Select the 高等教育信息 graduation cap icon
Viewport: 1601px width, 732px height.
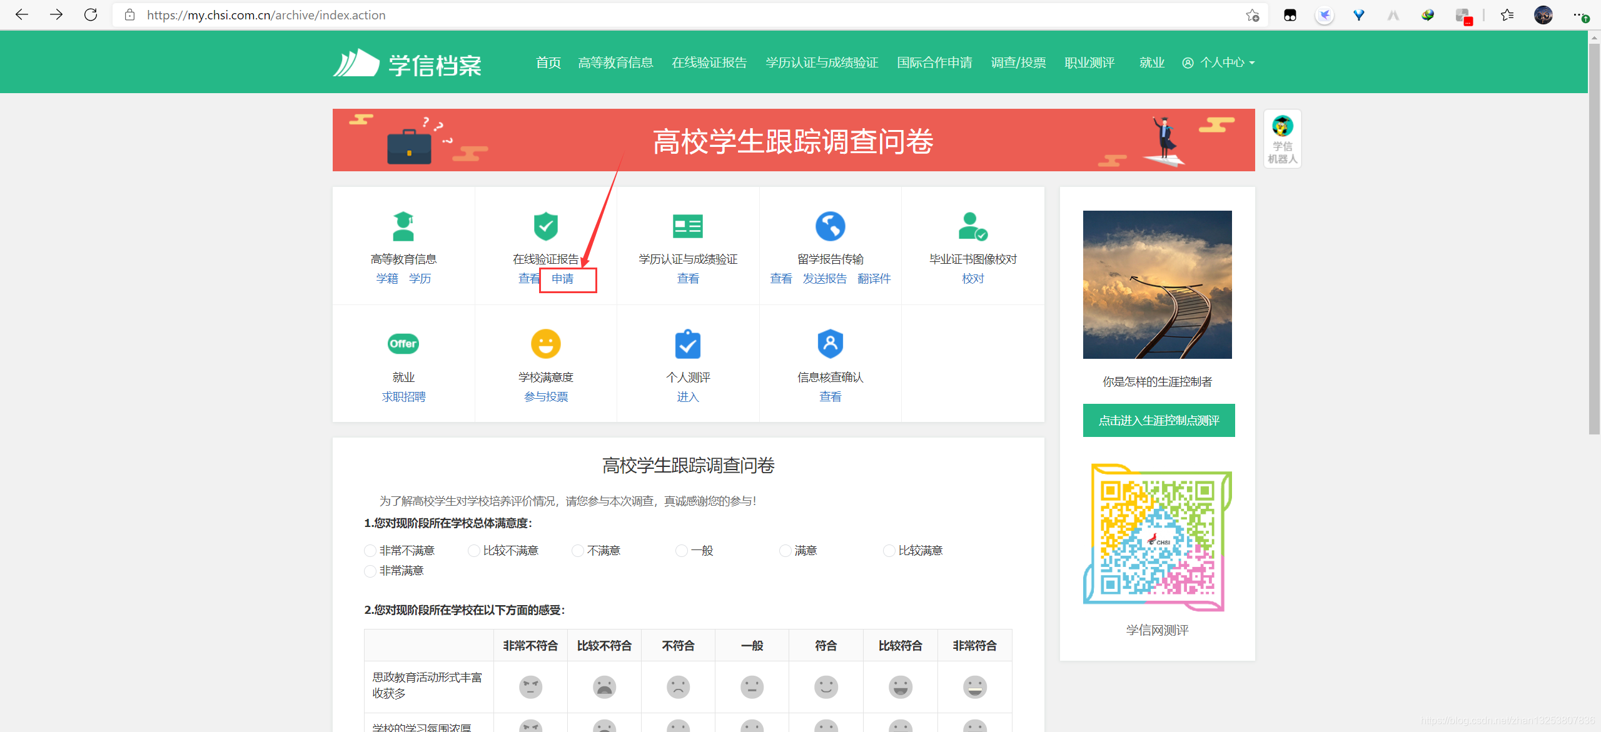(403, 226)
